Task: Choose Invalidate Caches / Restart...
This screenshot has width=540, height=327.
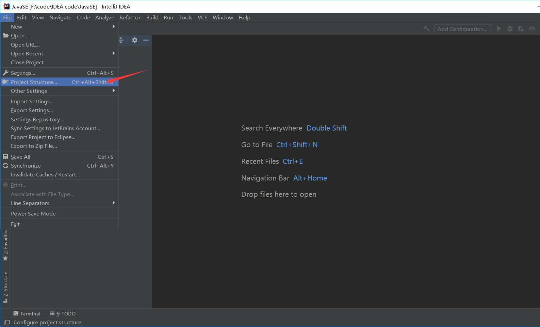Action: 60,174
